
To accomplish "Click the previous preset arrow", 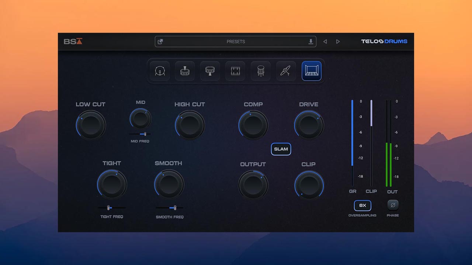I will 325,42.
